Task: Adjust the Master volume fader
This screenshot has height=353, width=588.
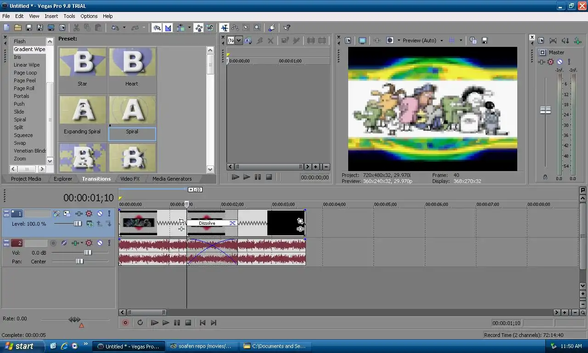Action: tap(545, 110)
